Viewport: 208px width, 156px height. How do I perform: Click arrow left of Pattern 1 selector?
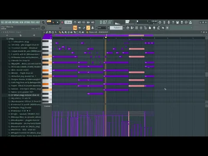point(108,28)
